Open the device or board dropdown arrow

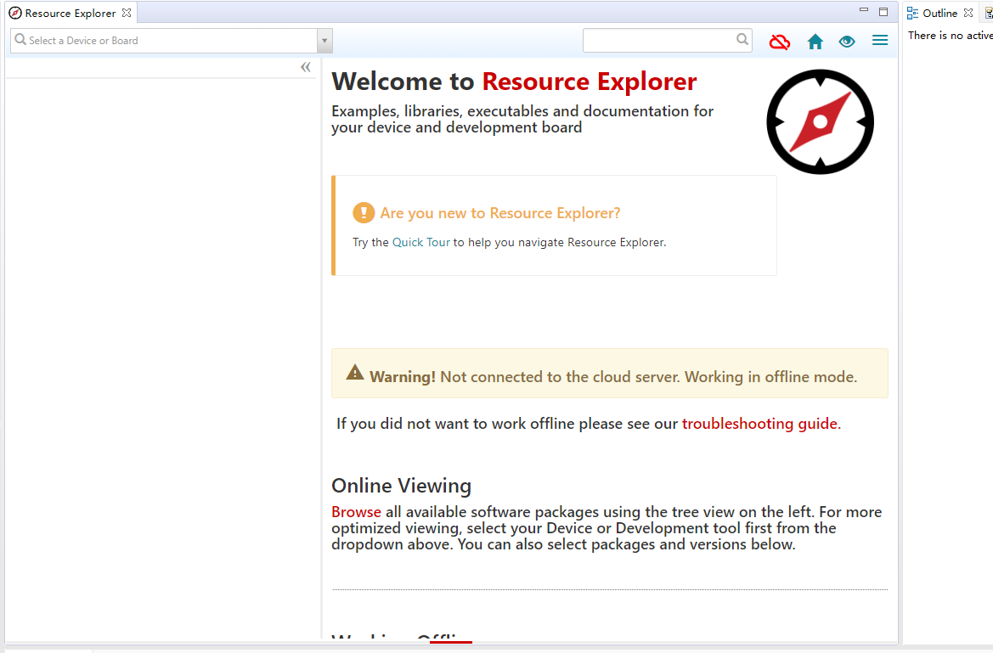pyautogui.click(x=324, y=41)
